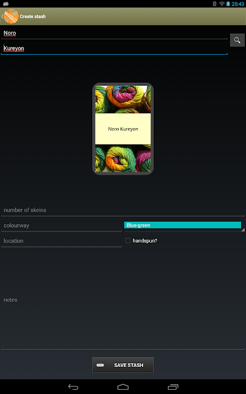
Task: Focus the Noro brand name field
Action: pos(114,33)
